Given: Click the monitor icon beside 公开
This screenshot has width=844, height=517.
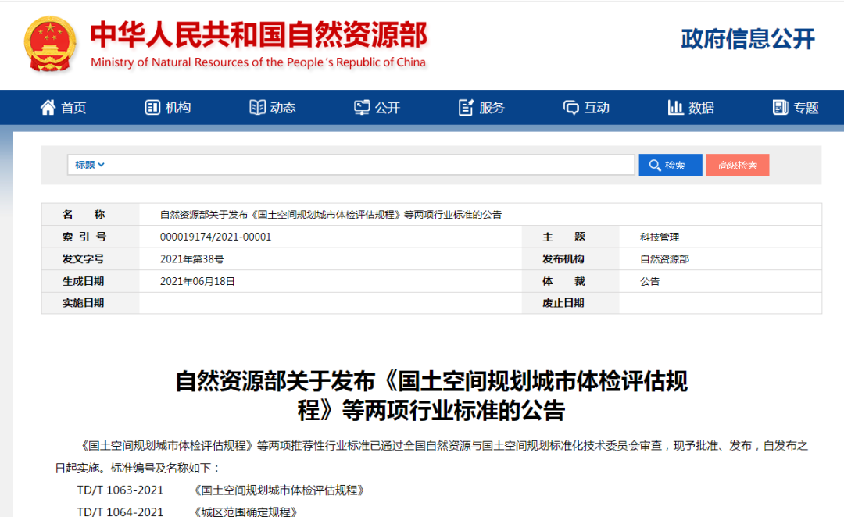Looking at the screenshot, I should [362, 108].
